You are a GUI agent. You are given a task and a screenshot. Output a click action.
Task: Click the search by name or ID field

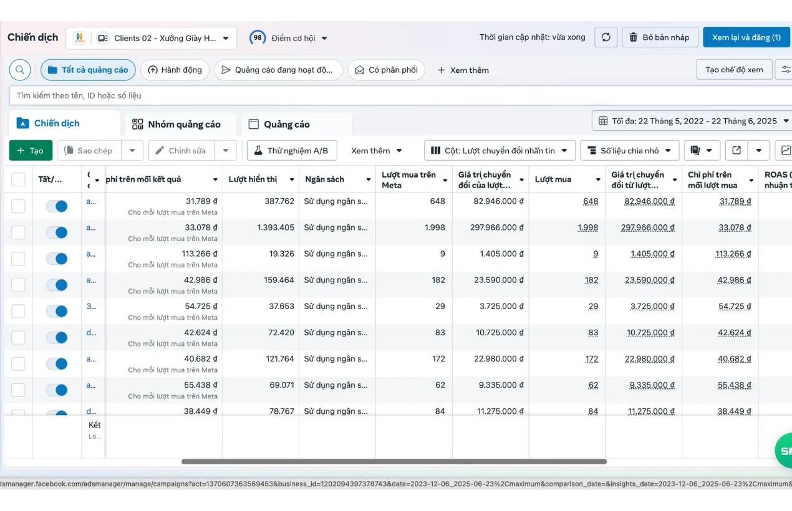click(400, 95)
